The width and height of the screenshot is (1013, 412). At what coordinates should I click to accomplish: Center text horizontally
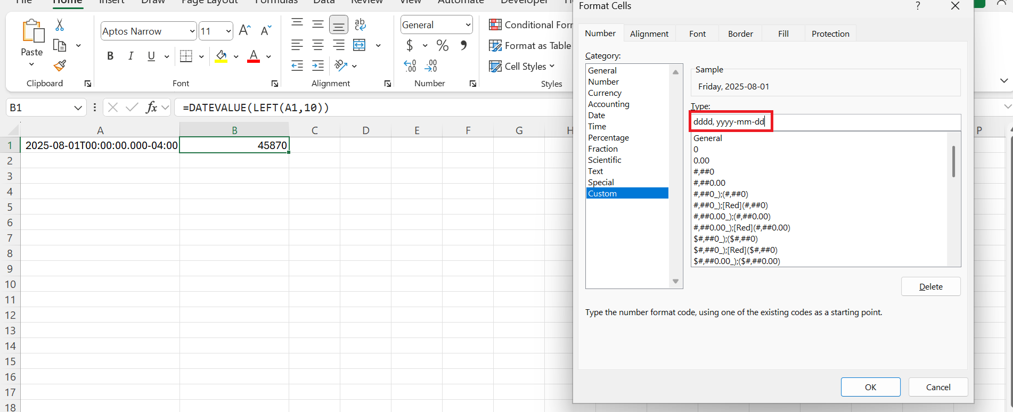[318, 45]
